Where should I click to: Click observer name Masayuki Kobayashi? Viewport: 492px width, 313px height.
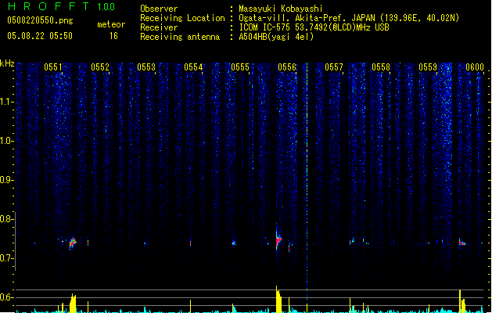(281, 9)
